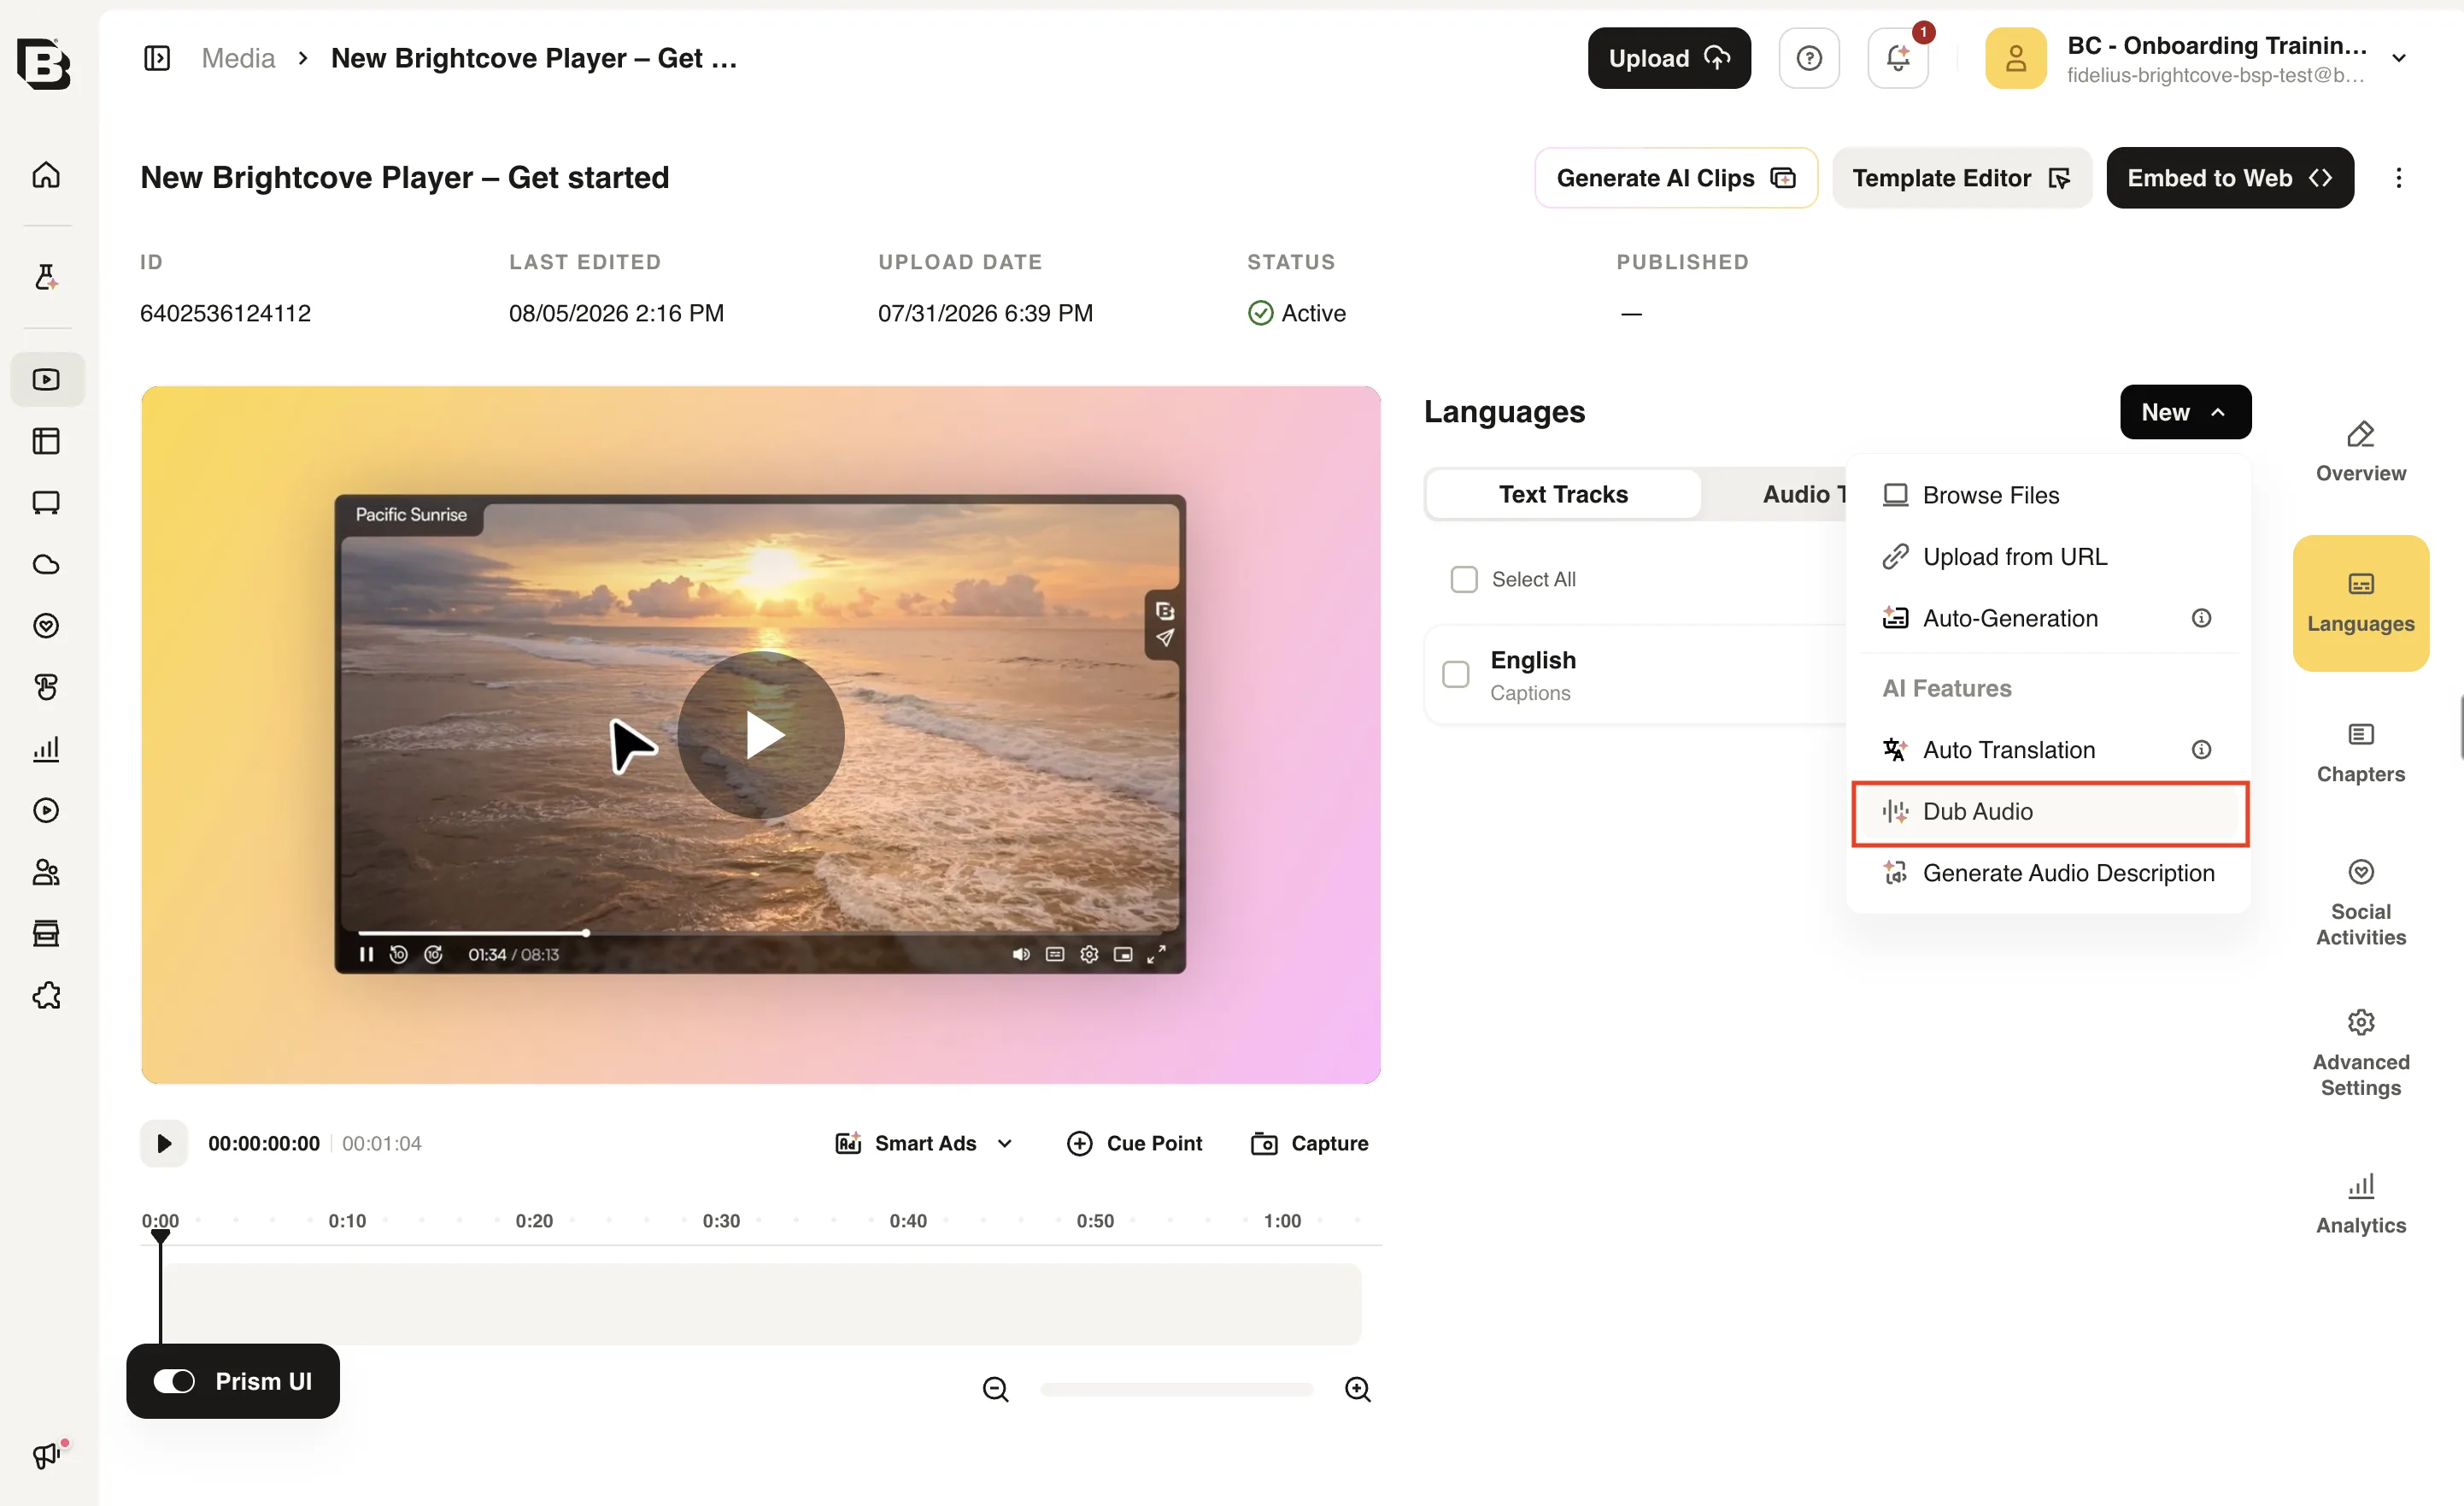
Task: Check the English Captions checkbox
Action: pyautogui.click(x=1456, y=674)
